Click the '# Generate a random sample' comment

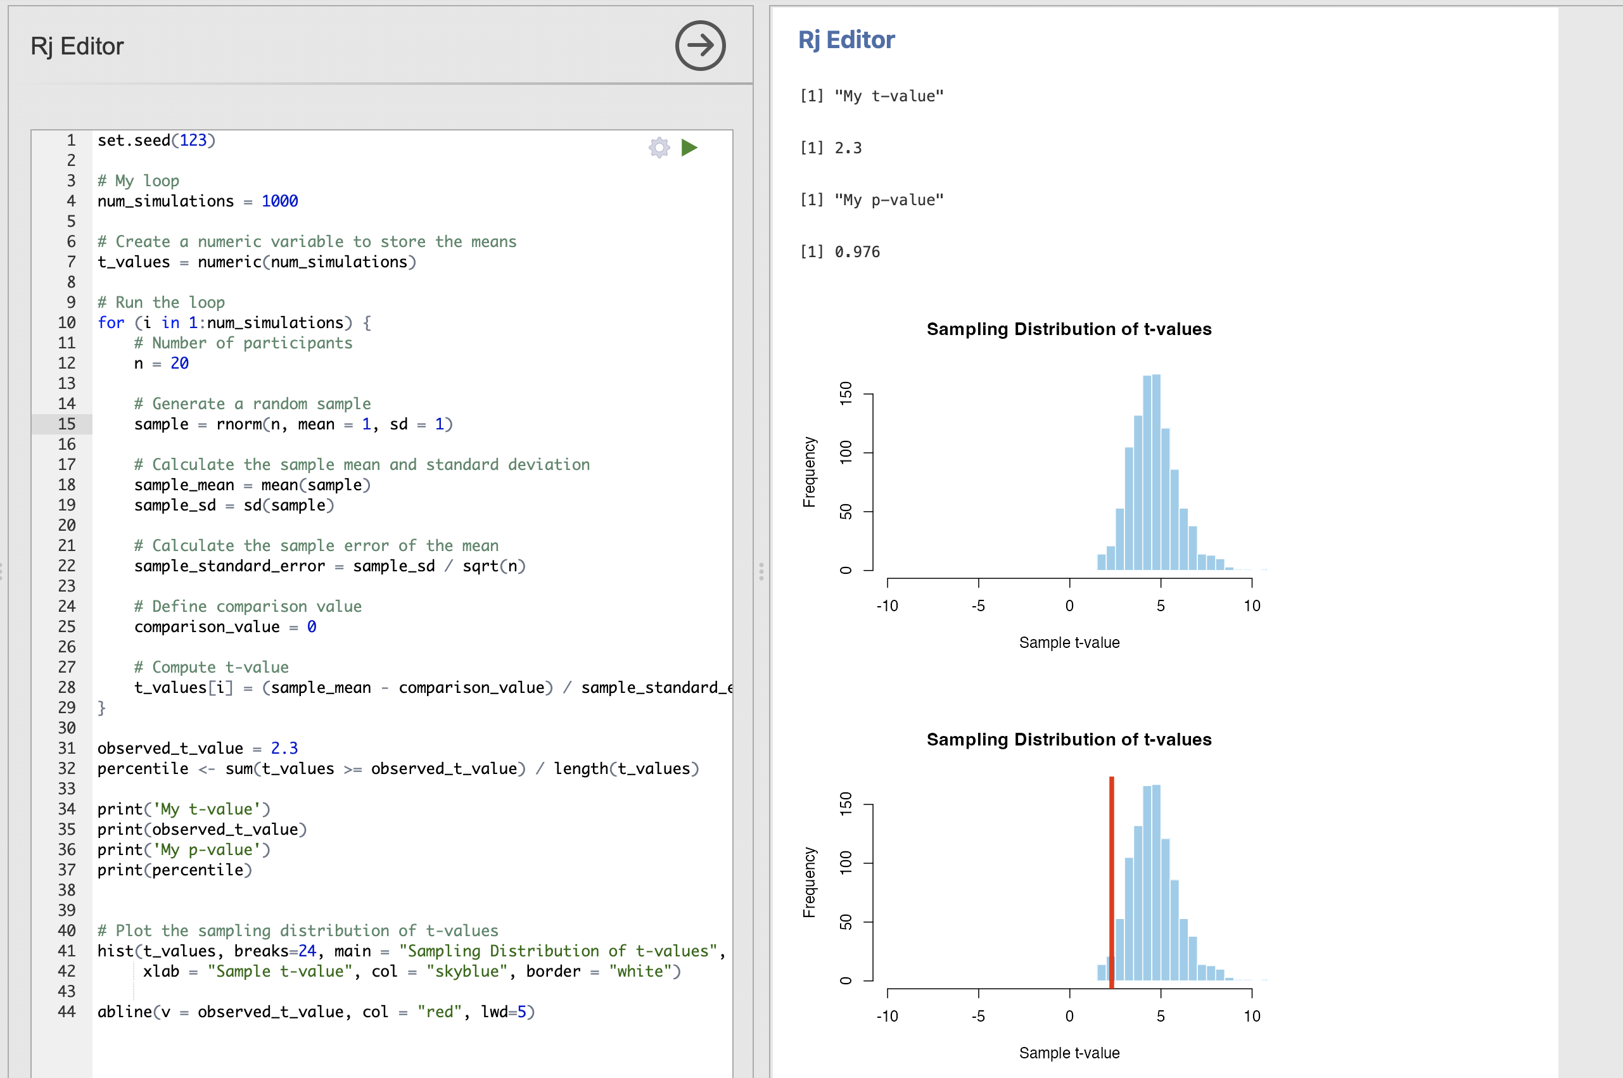pyautogui.click(x=252, y=403)
